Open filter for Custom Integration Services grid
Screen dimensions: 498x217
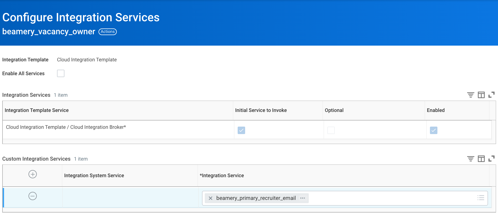coord(471,159)
